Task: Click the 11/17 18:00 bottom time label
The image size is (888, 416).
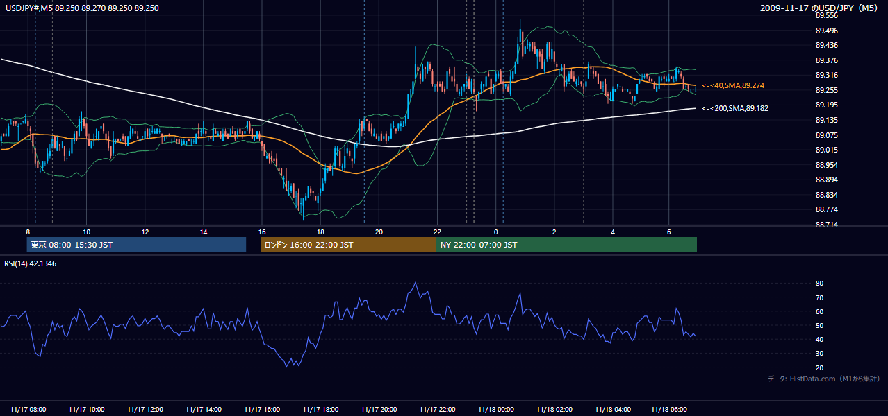Action: (x=320, y=409)
